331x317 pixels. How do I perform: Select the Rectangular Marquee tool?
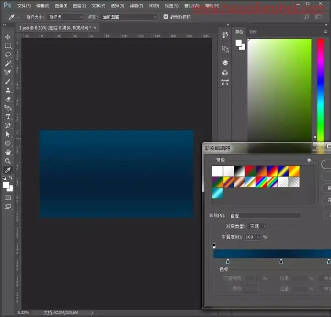pyautogui.click(x=8, y=46)
